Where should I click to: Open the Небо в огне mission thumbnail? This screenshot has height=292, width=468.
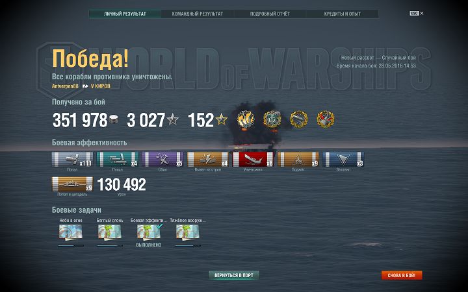[x=70, y=232]
